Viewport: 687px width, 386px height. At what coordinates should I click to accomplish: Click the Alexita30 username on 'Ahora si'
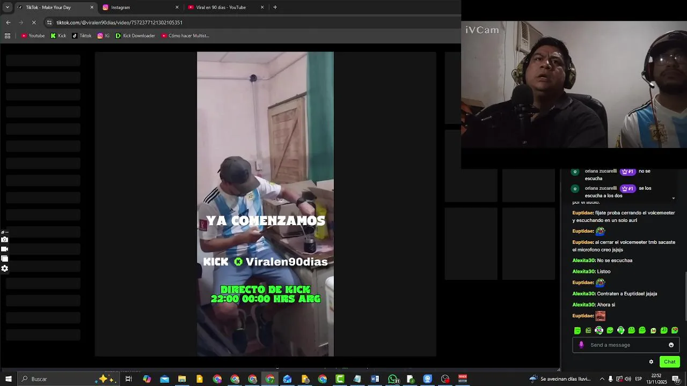[x=584, y=305]
